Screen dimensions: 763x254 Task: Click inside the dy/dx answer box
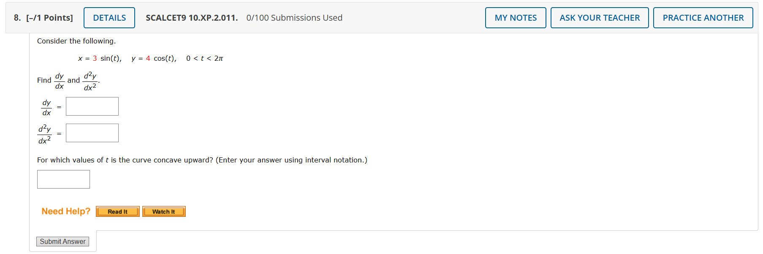click(x=92, y=106)
